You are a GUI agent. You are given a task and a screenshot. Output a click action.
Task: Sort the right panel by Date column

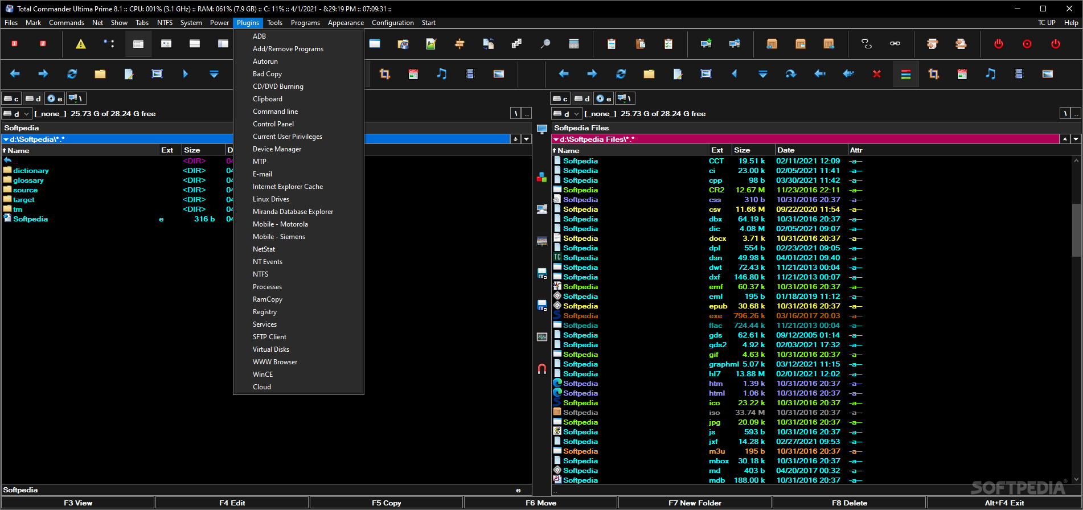click(x=811, y=150)
